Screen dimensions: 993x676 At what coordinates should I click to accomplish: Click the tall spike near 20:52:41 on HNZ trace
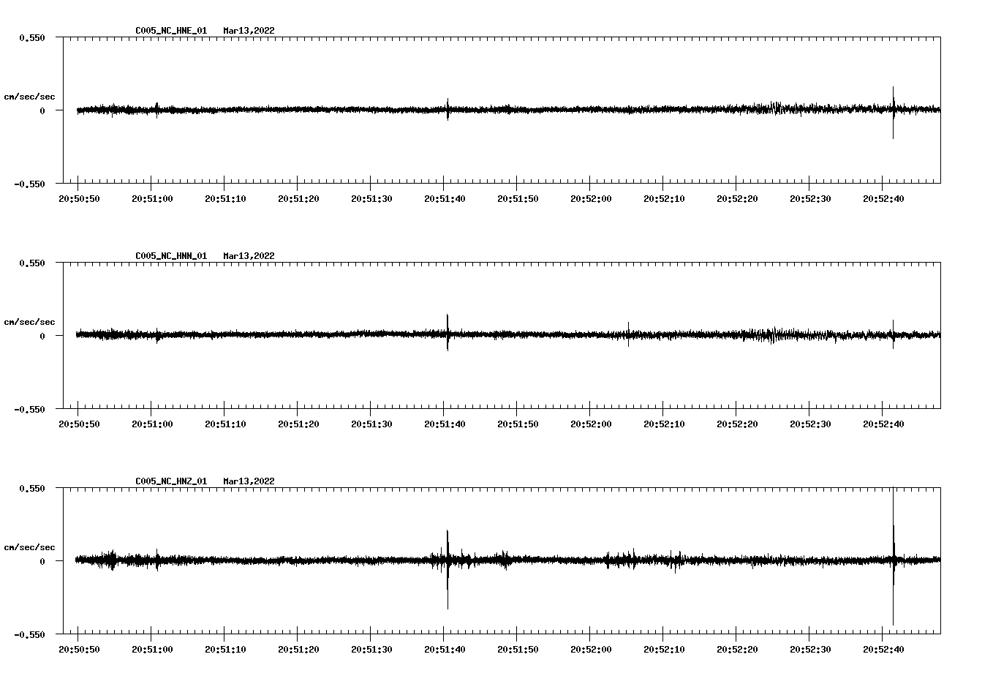893,556
